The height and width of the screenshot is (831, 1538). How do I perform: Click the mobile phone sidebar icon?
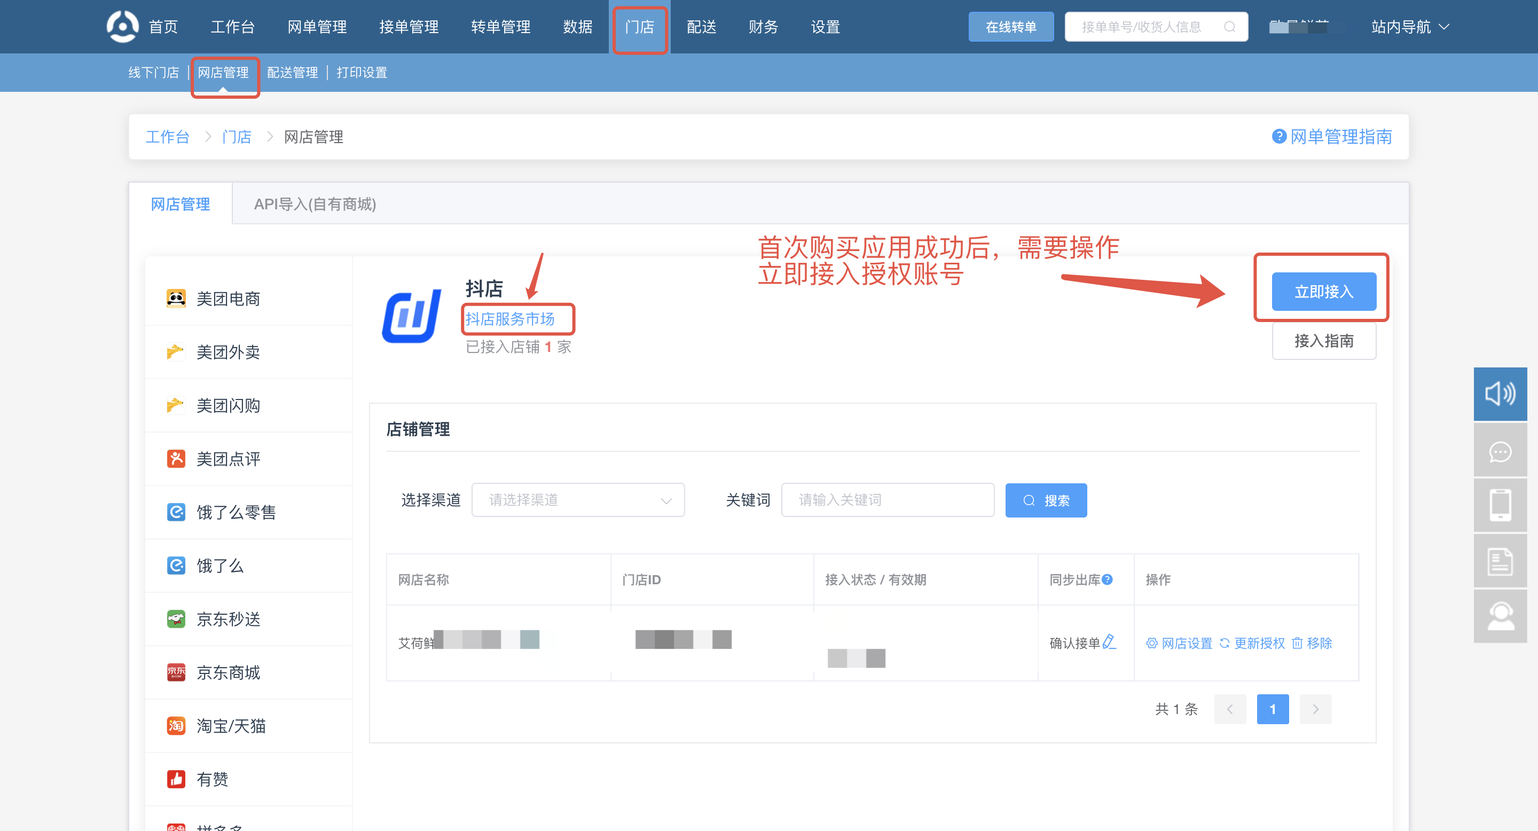point(1500,505)
